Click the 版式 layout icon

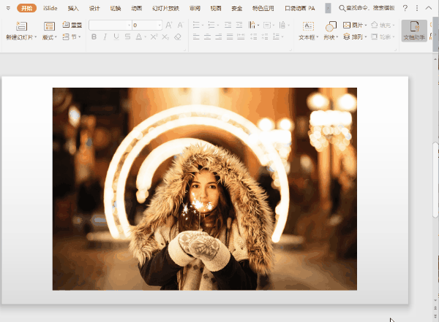point(49,26)
